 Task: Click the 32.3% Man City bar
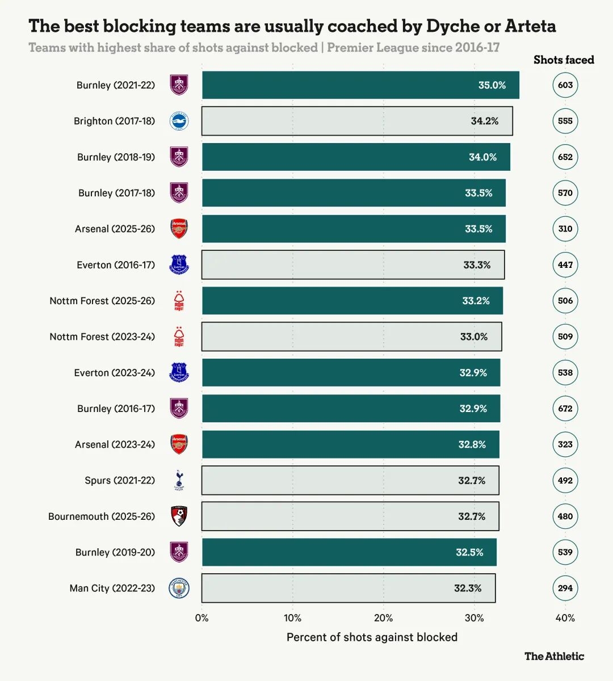pyautogui.click(x=349, y=588)
